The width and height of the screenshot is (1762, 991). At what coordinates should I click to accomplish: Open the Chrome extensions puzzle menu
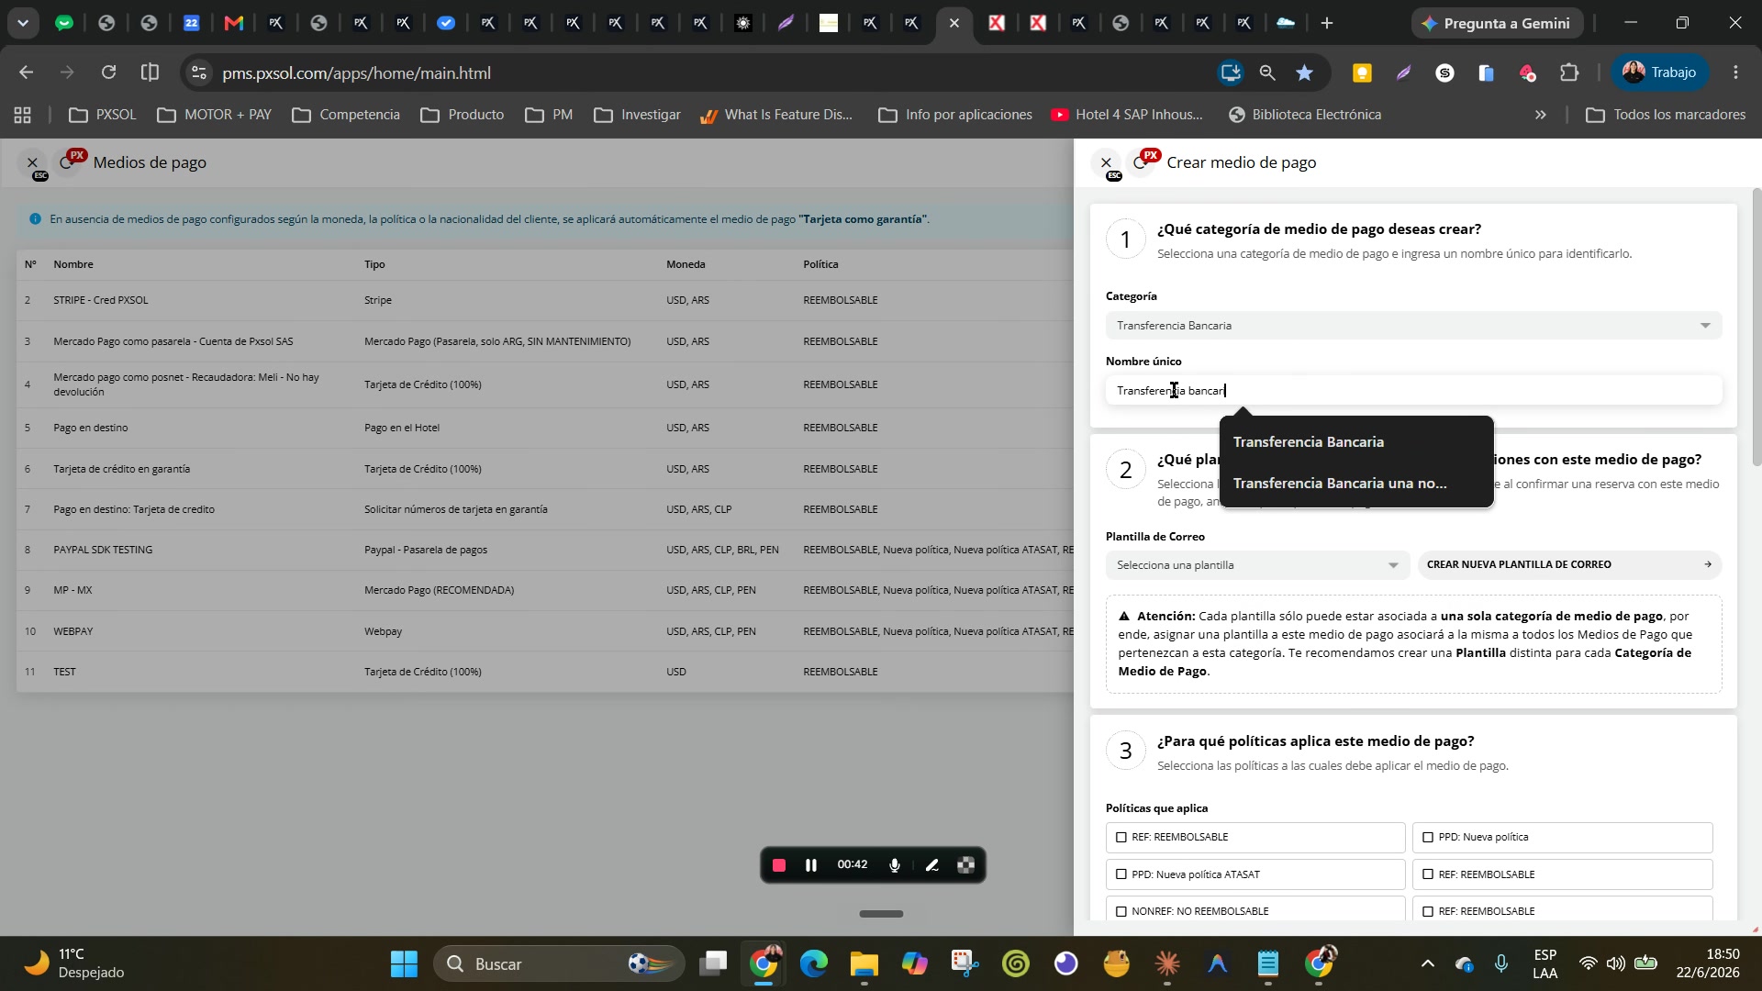pyautogui.click(x=1569, y=72)
